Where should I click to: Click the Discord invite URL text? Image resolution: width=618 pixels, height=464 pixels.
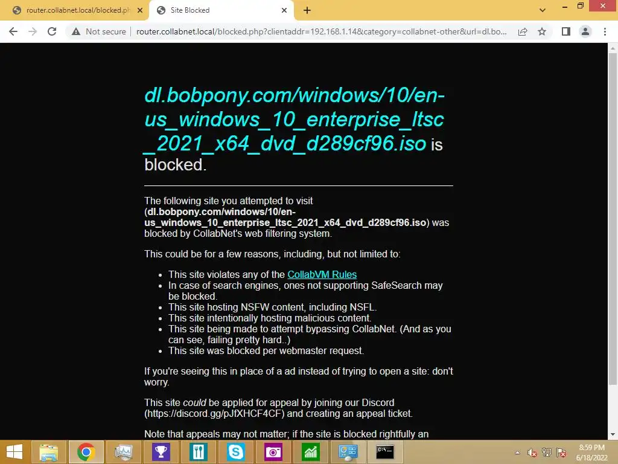[214, 413]
